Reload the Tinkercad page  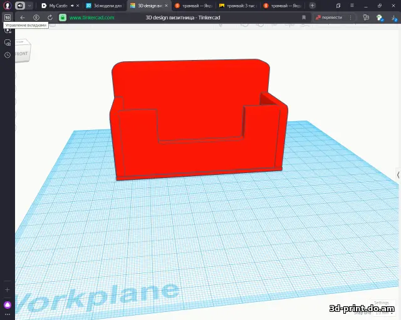click(50, 17)
